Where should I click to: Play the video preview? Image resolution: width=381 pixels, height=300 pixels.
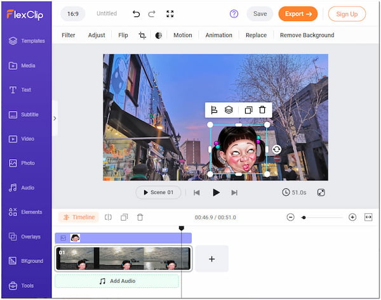(216, 193)
